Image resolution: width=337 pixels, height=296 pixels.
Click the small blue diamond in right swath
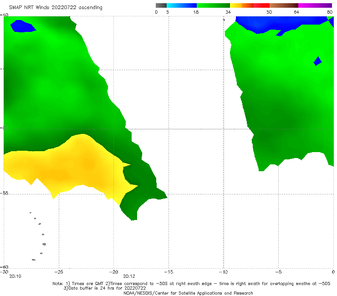point(317,61)
